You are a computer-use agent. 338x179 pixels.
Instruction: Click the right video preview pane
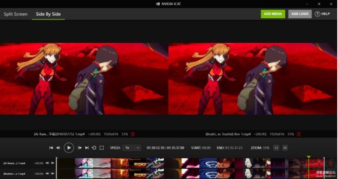point(253,79)
